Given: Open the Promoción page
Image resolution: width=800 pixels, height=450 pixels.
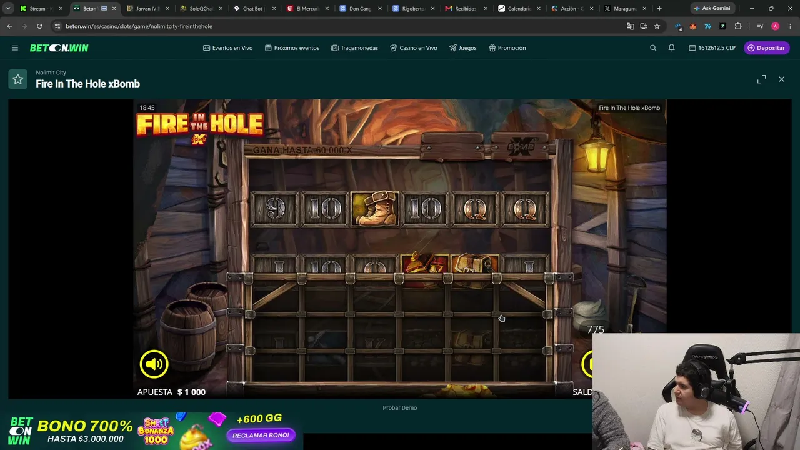Looking at the screenshot, I should click(507, 48).
